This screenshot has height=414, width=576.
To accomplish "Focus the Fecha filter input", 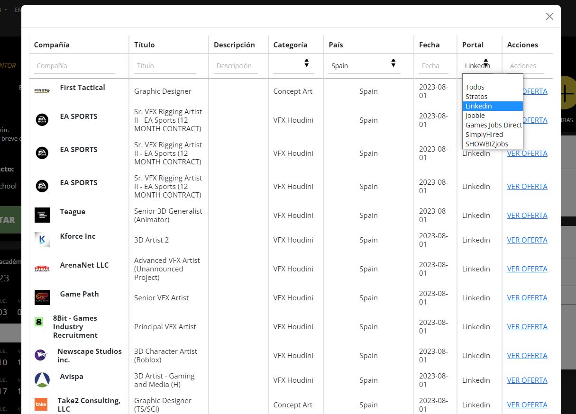I will (x=434, y=66).
